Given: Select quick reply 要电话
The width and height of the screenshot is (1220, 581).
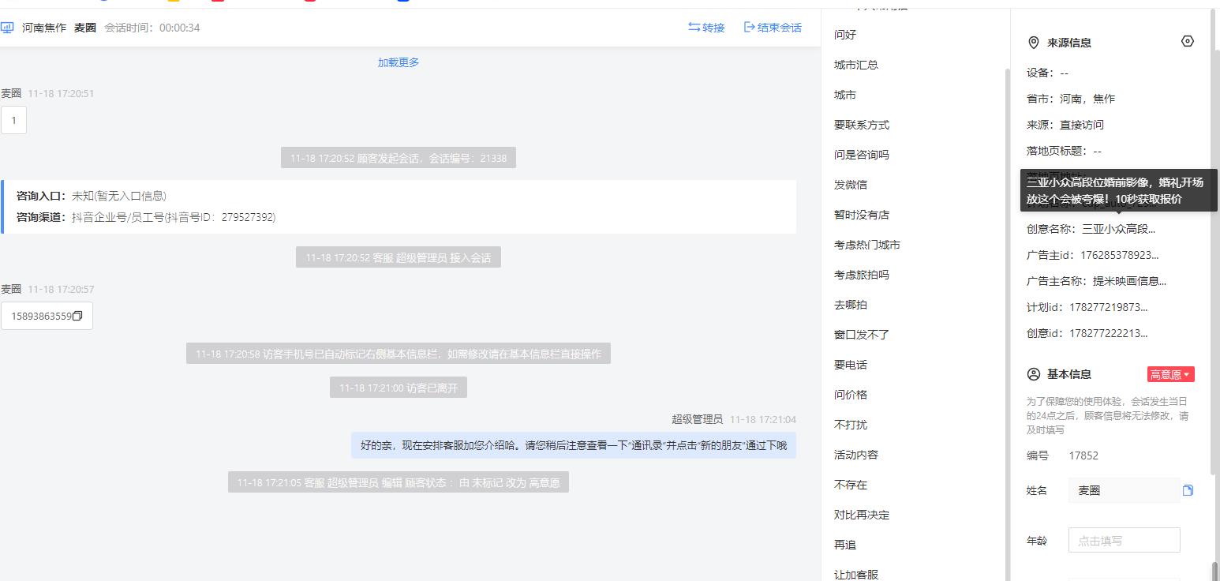Looking at the screenshot, I should click(x=851, y=365).
